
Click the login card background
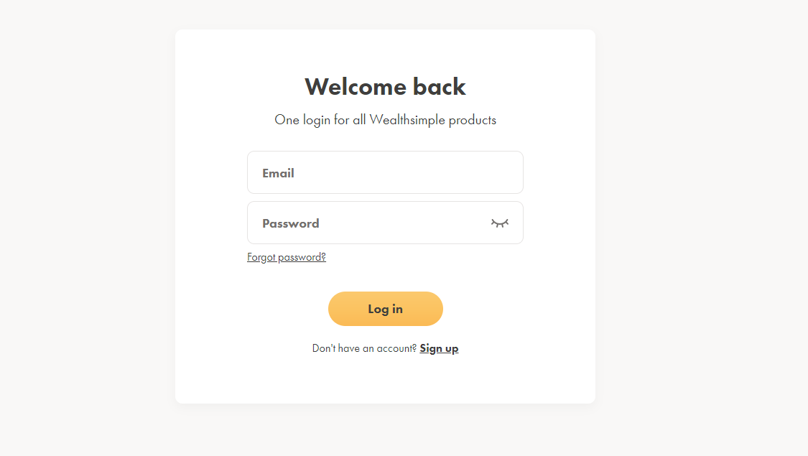[x=385, y=381]
